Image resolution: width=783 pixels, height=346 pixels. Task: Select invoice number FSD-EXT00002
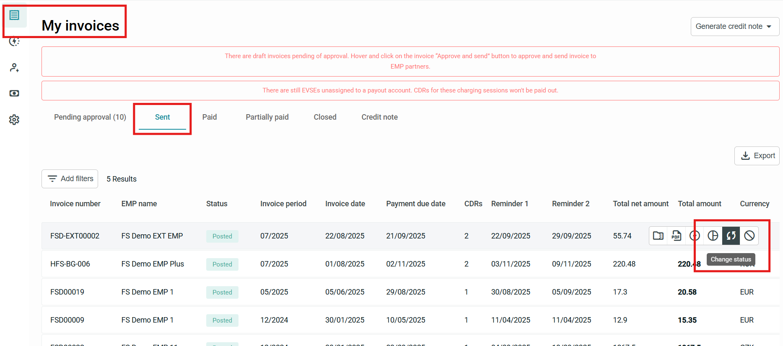pos(75,236)
